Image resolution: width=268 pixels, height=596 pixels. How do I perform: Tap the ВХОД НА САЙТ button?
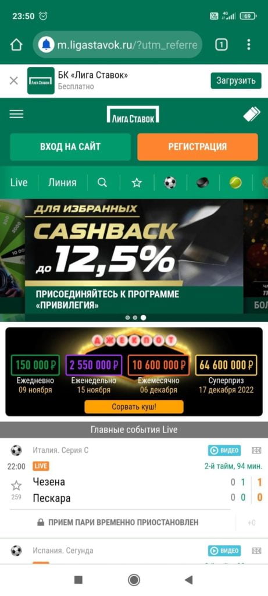[x=70, y=147]
